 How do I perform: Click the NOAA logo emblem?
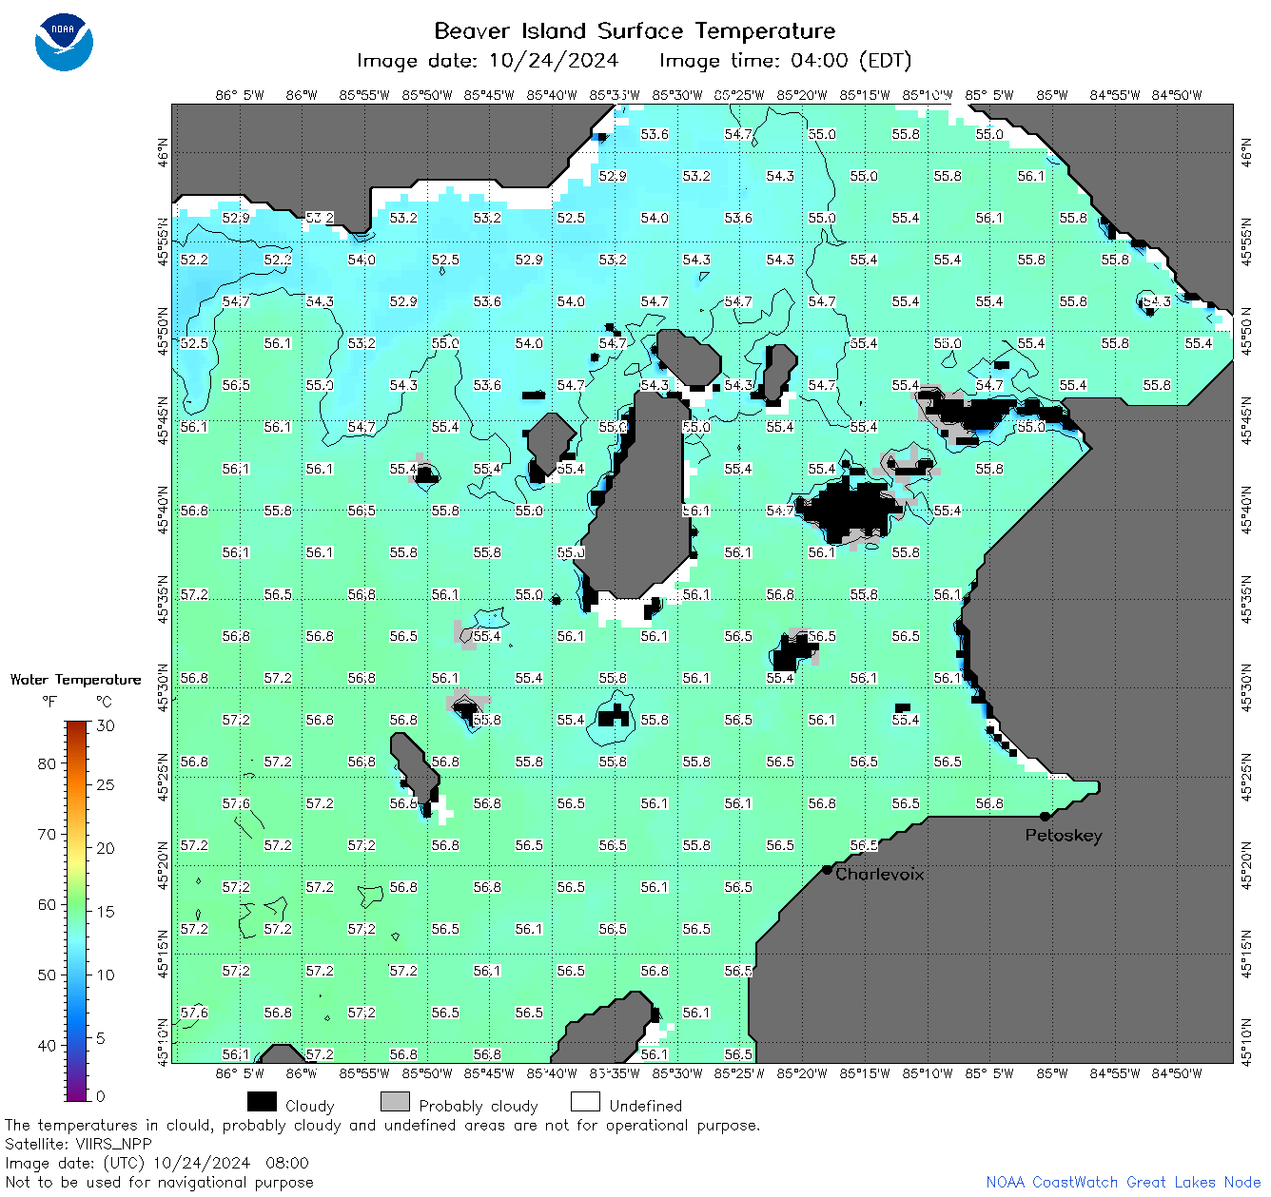(x=64, y=42)
